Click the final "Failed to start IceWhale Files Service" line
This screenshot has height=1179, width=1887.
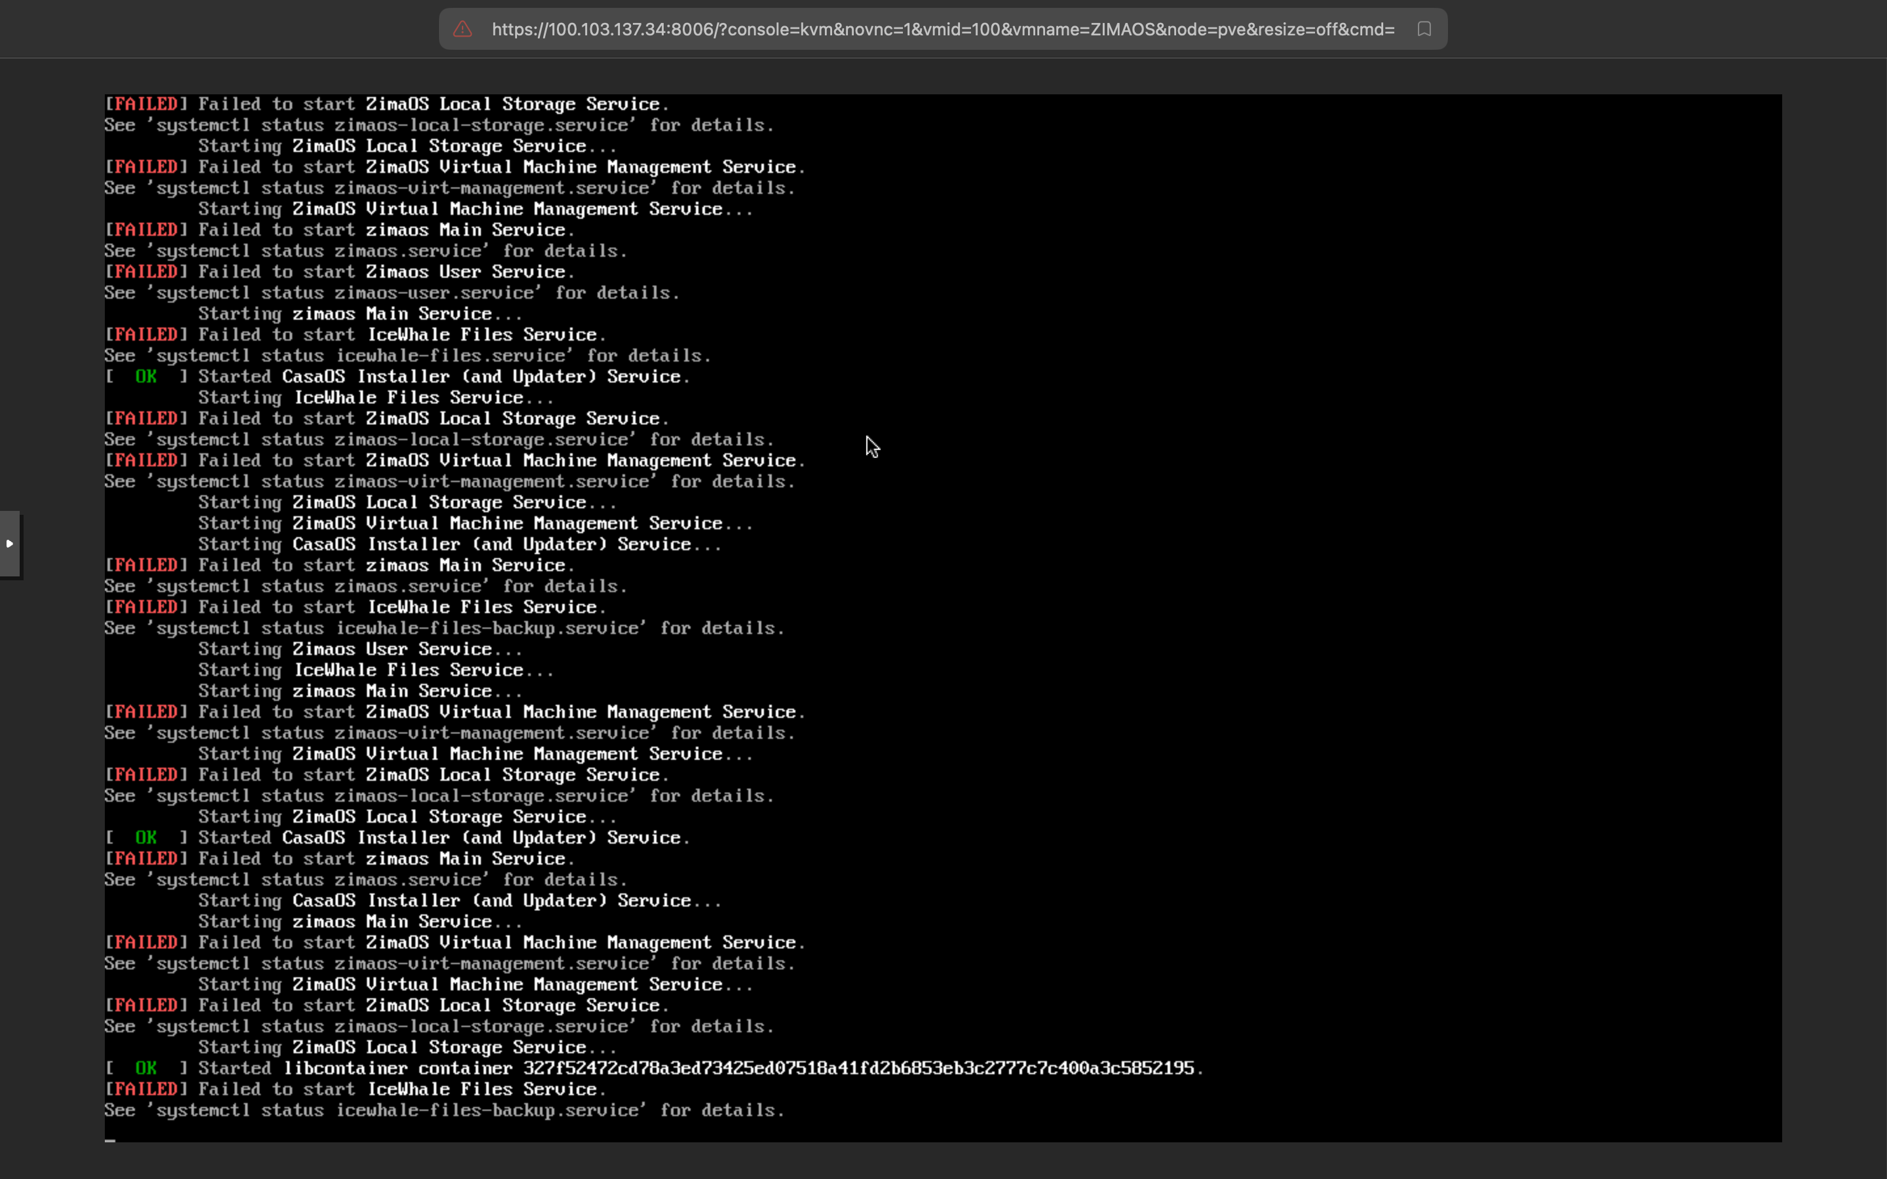pyautogui.click(x=402, y=1089)
